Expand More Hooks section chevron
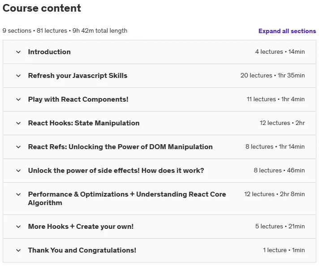The image size is (319, 266). (x=18, y=227)
